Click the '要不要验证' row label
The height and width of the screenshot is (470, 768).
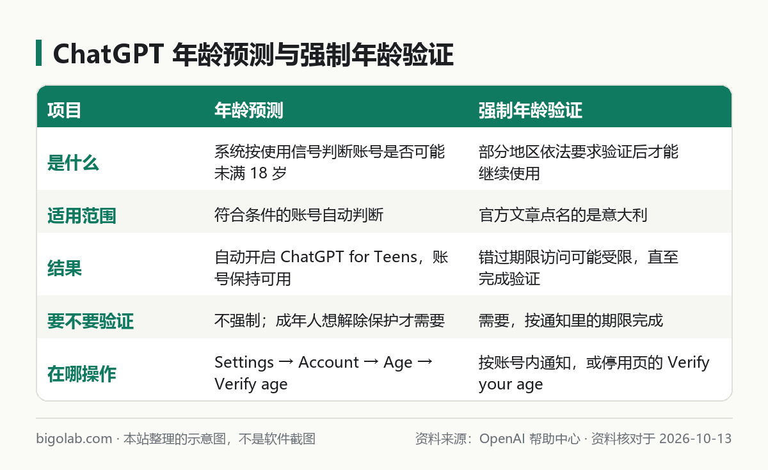point(90,321)
